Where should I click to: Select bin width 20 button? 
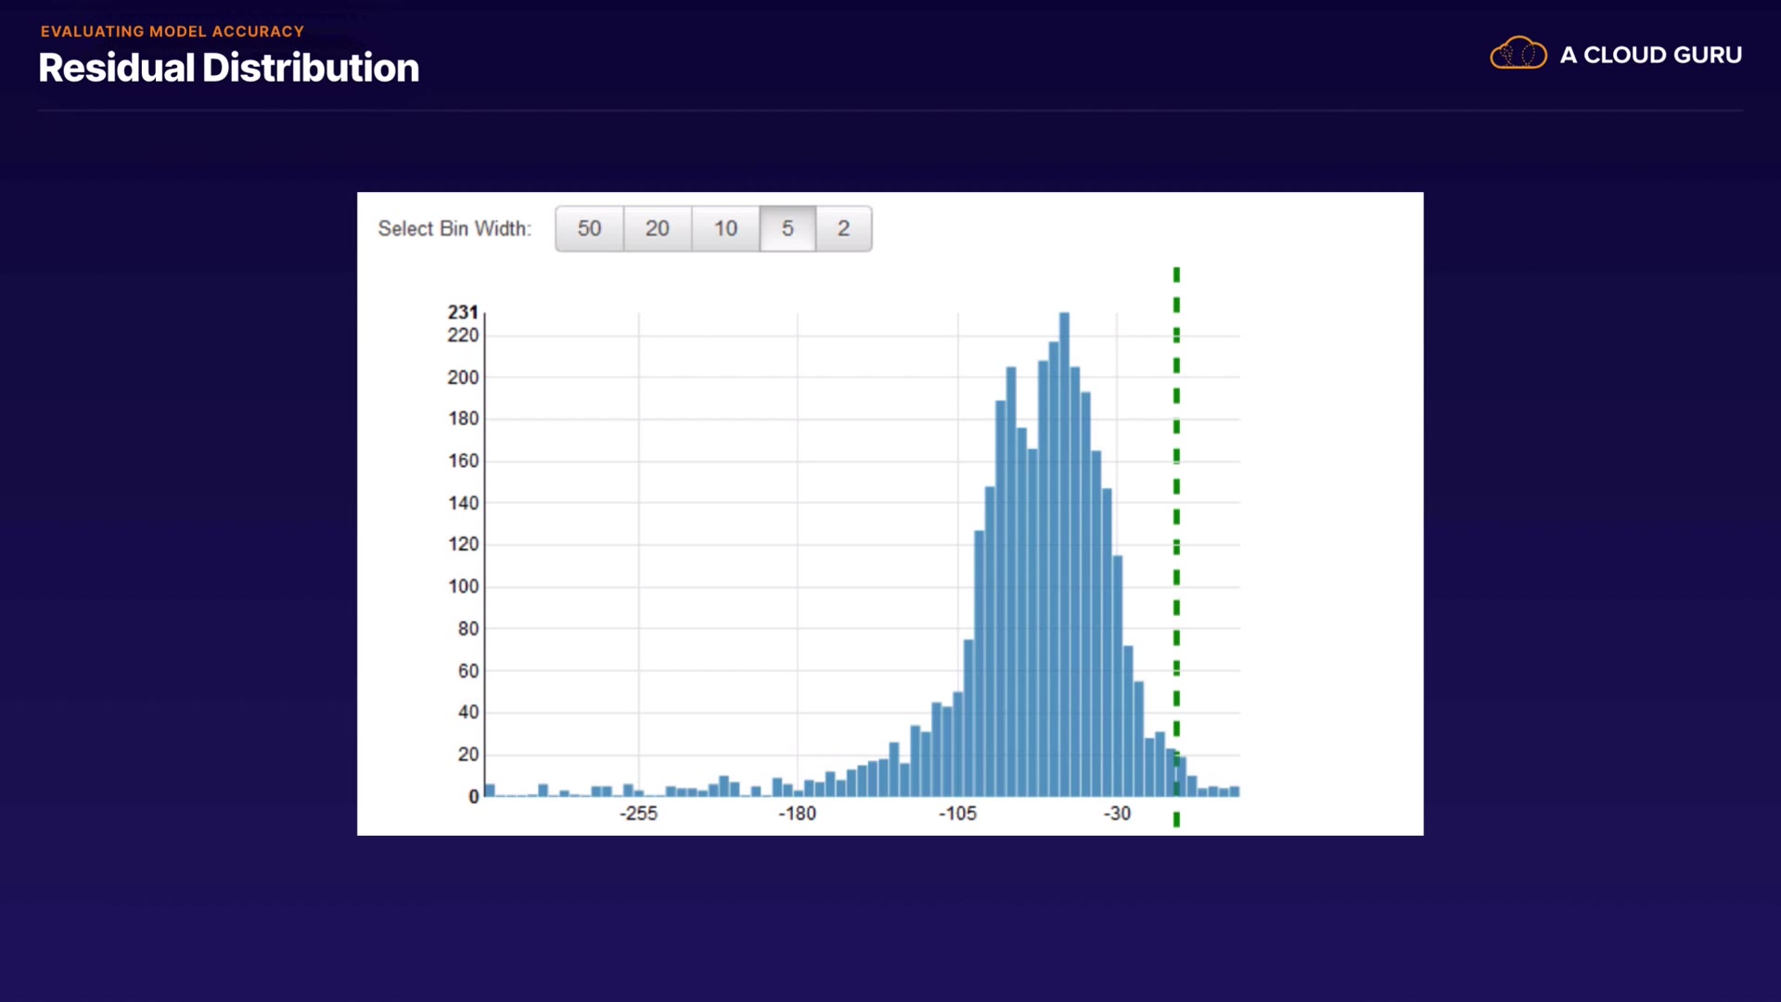[657, 228]
